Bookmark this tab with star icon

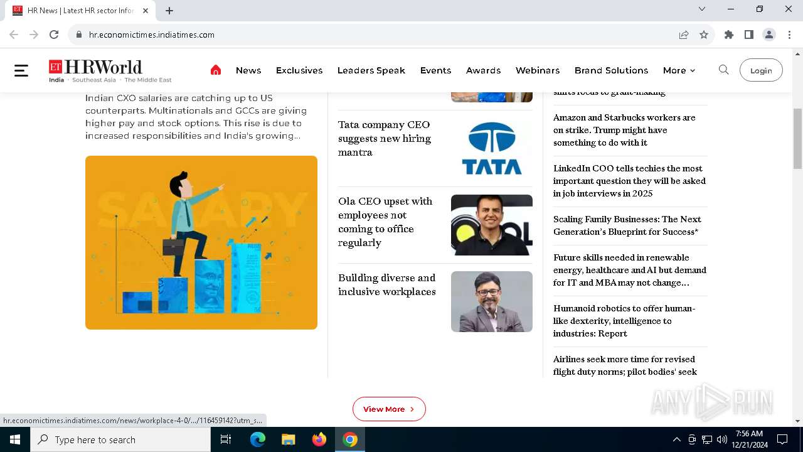[x=704, y=35]
